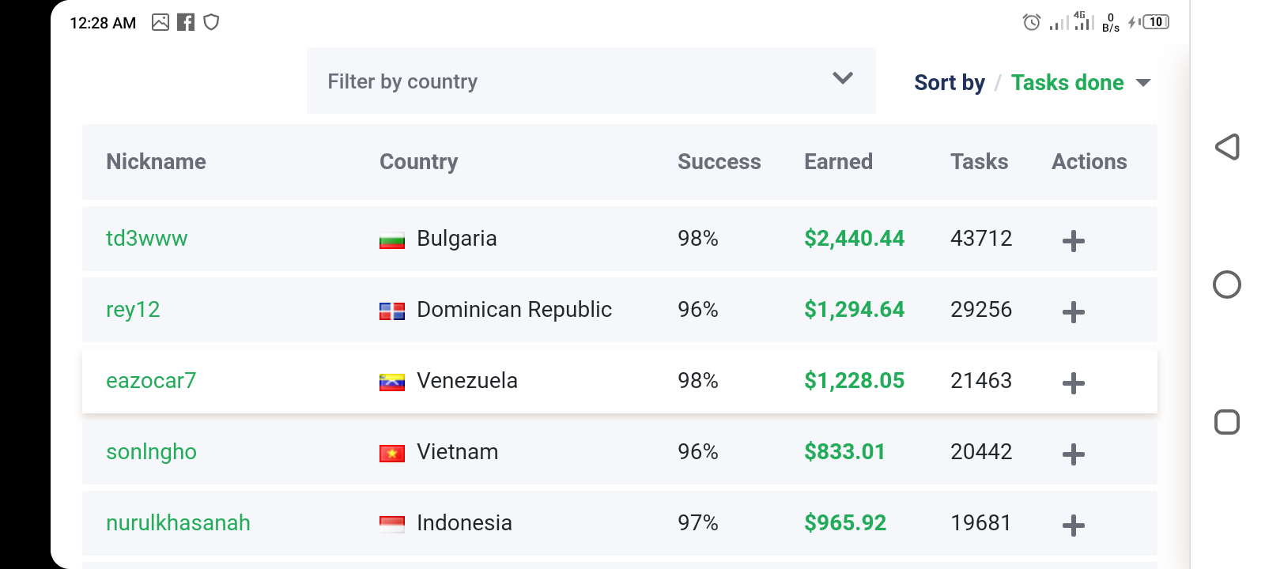Image resolution: width=1265 pixels, height=569 pixels.
Task: Expand actions plus icon for td3www
Action: [1073, 241]
